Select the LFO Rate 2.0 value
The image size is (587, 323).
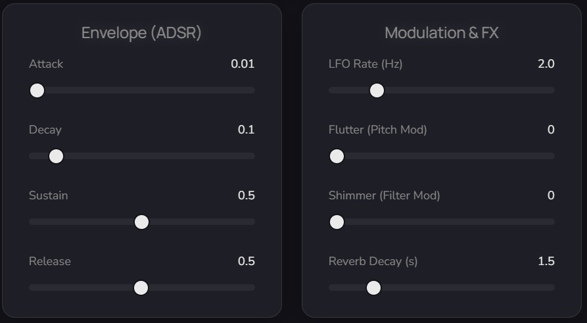click(x=546, y=64)
